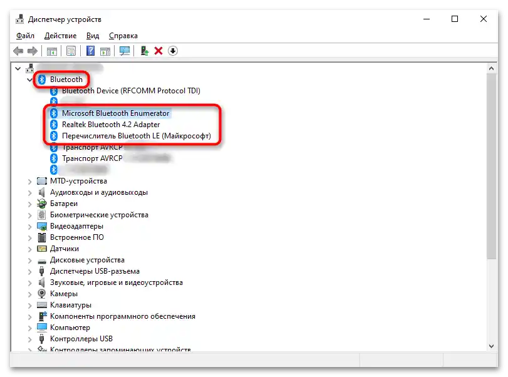This screenshot has height=377, width=508.
Task: Open the Вид menu
Action: (93, 36)
